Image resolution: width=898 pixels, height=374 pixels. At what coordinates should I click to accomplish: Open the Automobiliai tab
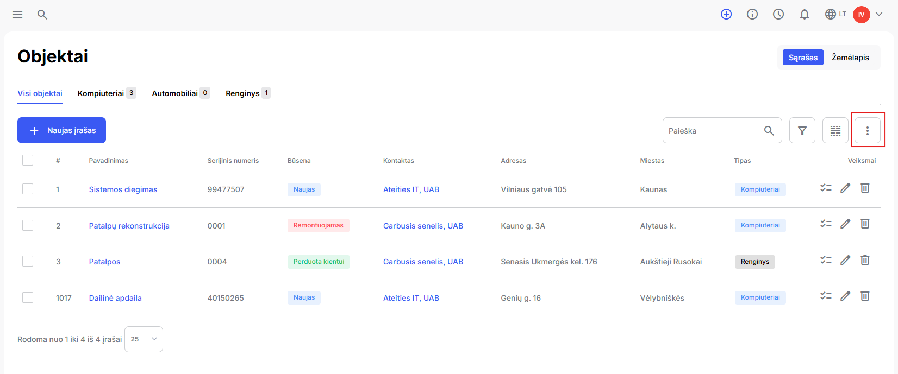coord(181,93)
